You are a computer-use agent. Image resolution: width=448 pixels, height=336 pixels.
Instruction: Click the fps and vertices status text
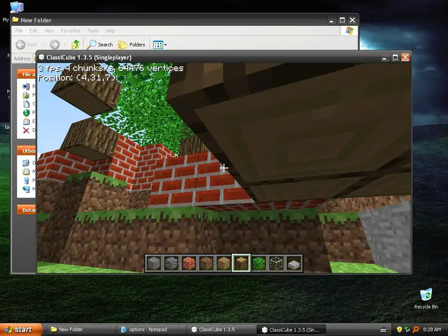click(x=111, y=68)
